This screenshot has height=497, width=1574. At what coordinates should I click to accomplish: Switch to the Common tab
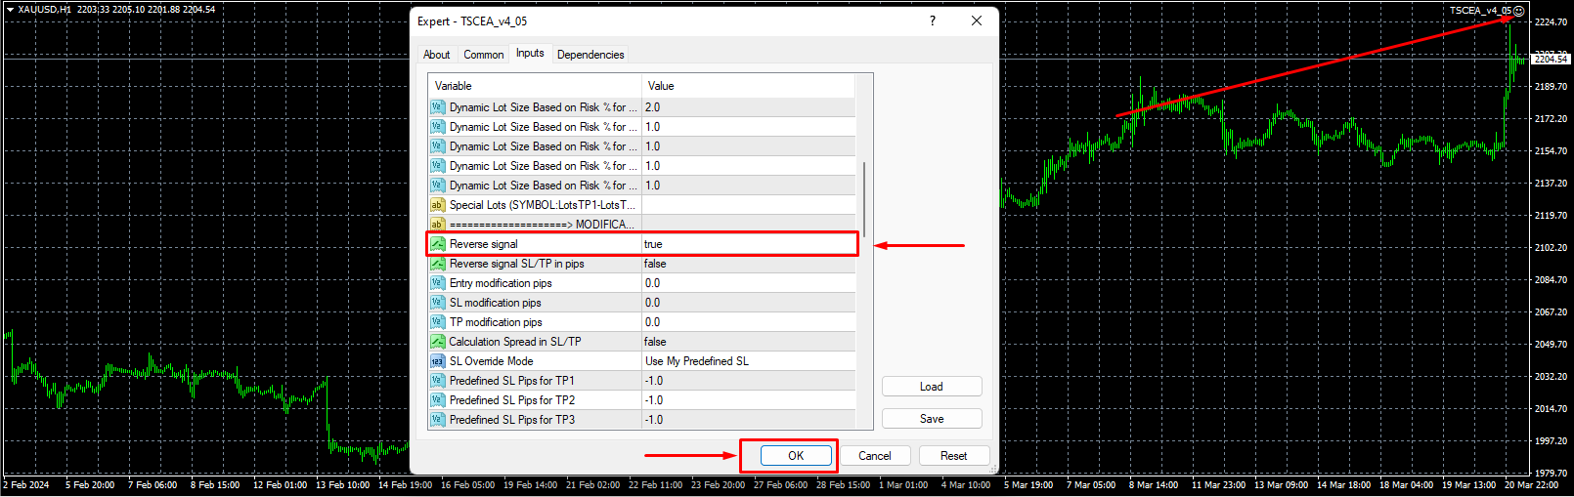click(x=483, y=55)
